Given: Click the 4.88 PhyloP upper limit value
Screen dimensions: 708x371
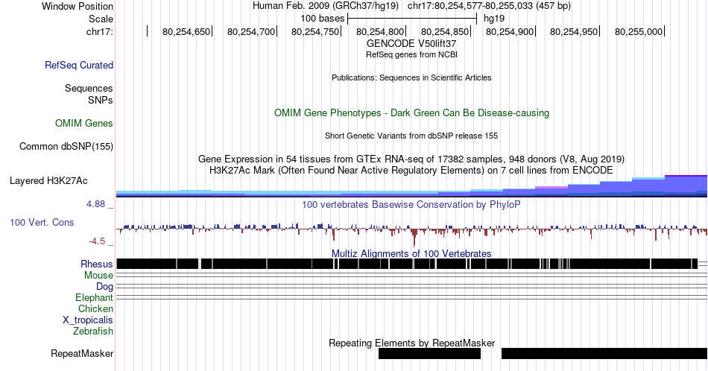Looking at the screenshot, I should pyautogui.click(x=95, y=204).
